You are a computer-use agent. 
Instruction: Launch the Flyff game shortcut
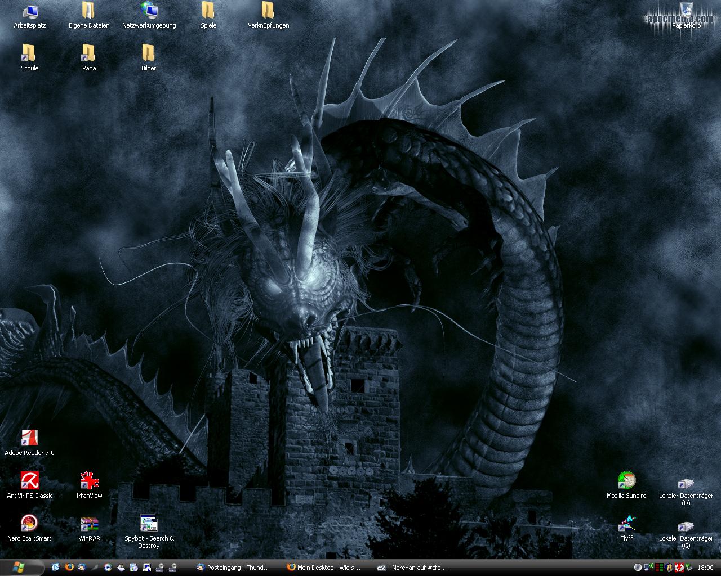[x=626, y=524]
